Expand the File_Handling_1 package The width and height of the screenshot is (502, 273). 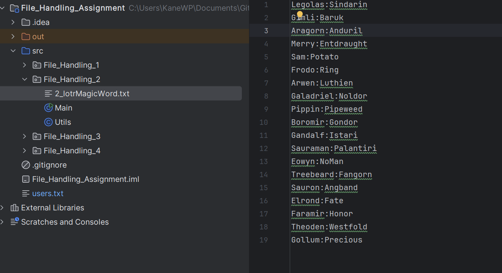25,65
